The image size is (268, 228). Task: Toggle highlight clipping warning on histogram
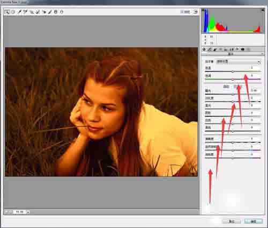tap(263, 10)
